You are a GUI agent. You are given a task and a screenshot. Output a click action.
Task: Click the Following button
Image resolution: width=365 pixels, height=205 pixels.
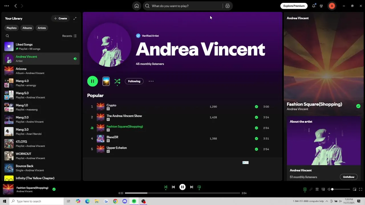(x=134, y=81)
